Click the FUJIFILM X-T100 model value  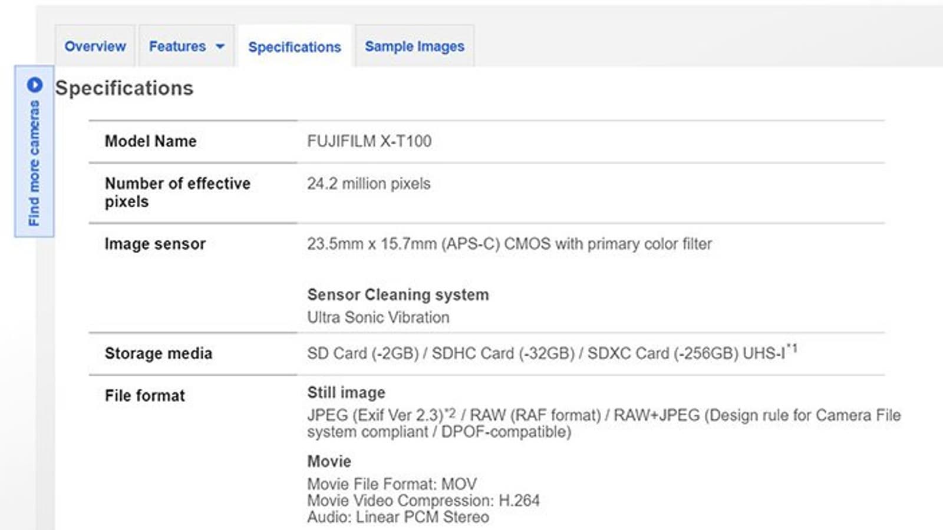coord(369,141)
